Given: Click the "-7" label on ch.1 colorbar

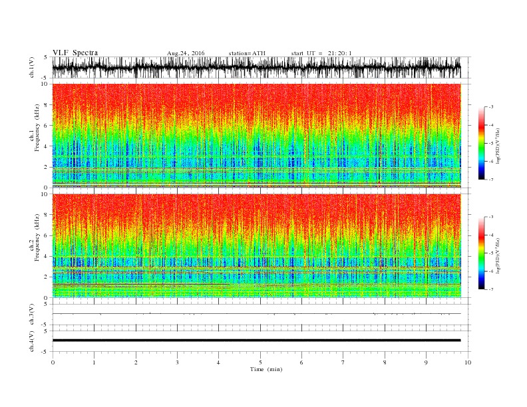Looking at the screenshot, I should click(x=491, y=180).
